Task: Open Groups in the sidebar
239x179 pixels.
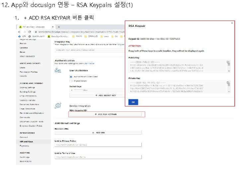Action: pyautogui.click(x=23, y=76)
